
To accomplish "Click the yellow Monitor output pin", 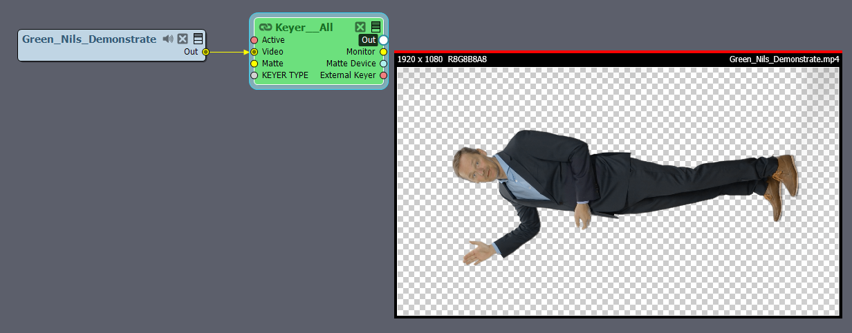I will 384,52.
